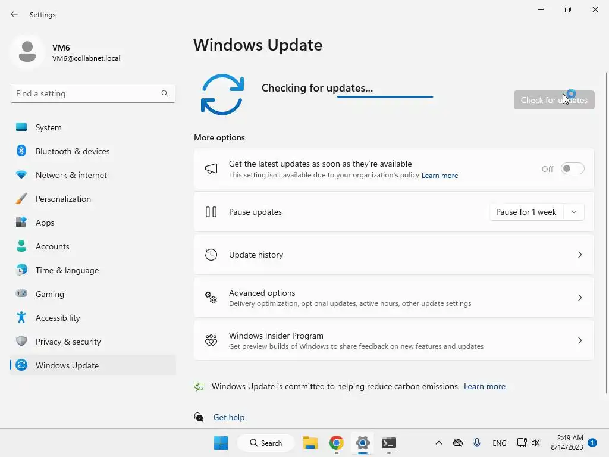Screen dimensions: 609x457
Task: Click the network display icon in tray
Action: (522, 443)
